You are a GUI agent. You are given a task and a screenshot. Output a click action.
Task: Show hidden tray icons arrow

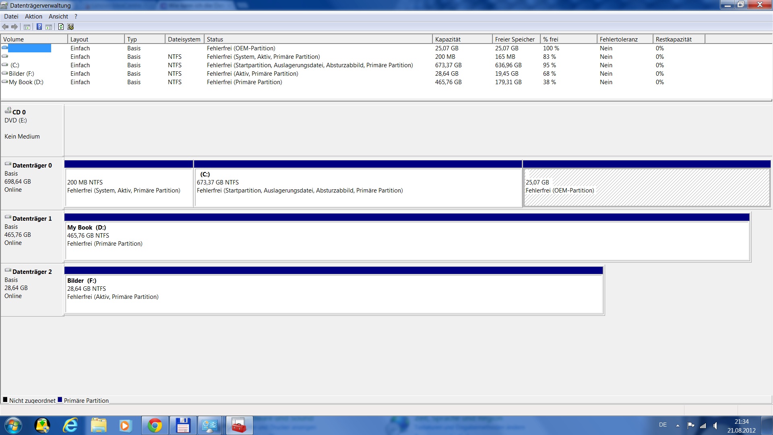pyautogui.click(x=678, y=425)
